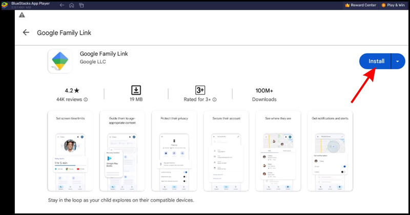Click the 4.2 star rating
410x215 pixels.
click(72, 91)
